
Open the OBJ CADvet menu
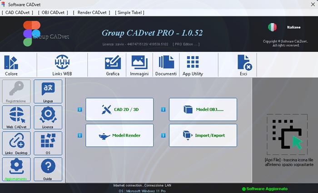53,13
